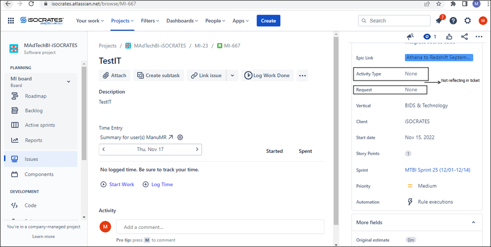Image resolution: width=491 pixels, height=247 pixels.
Task: Open more actions ellipsis beside Log Work Done
Action: [302, 75]
